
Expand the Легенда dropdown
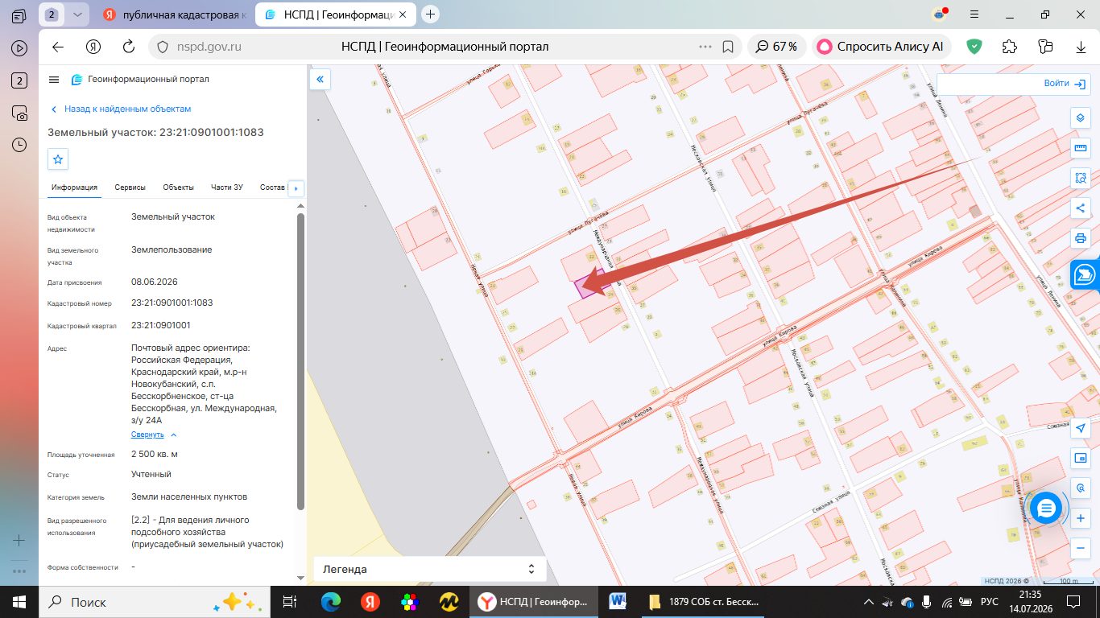(429, 569)
